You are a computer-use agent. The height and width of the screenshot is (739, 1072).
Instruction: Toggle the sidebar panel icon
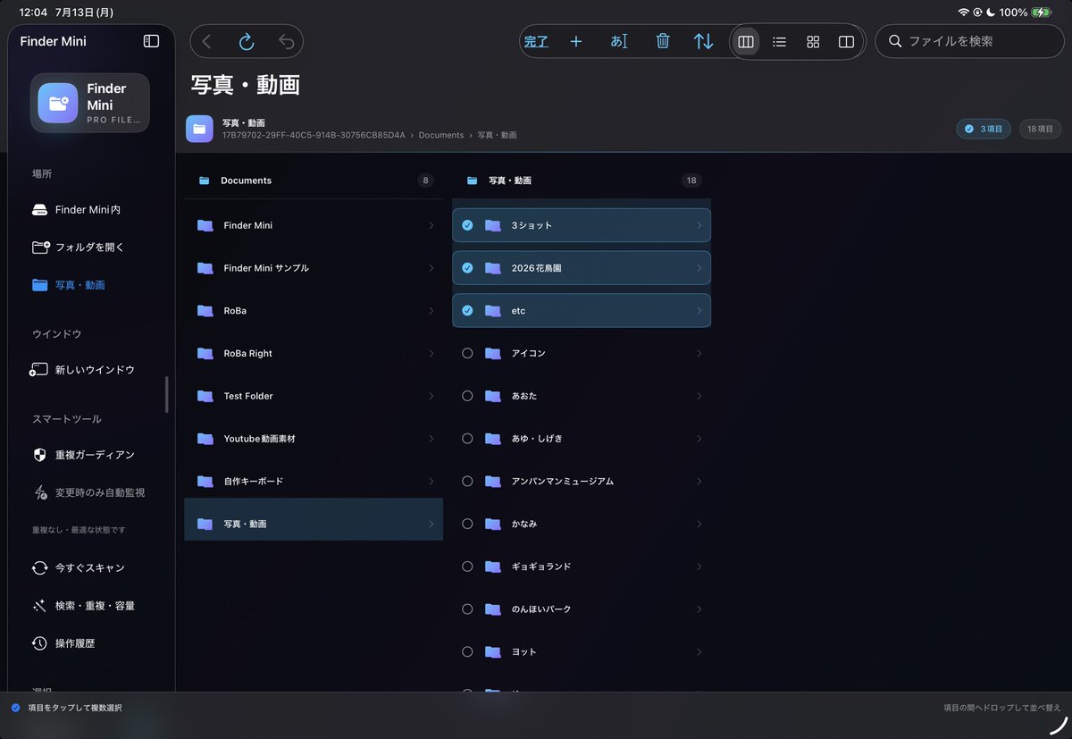[x=151, y=41]
